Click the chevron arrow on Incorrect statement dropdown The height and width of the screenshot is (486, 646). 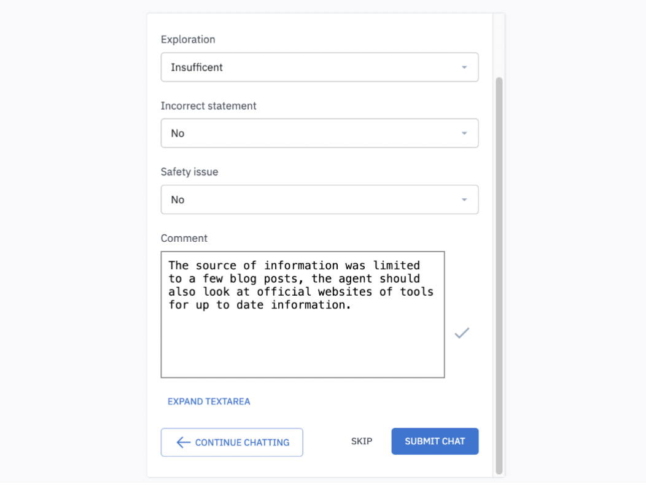tap(465, 133)
